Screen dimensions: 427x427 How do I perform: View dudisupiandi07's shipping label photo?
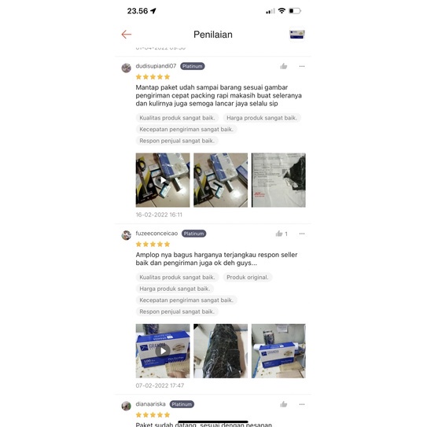[x=278, y=180]
